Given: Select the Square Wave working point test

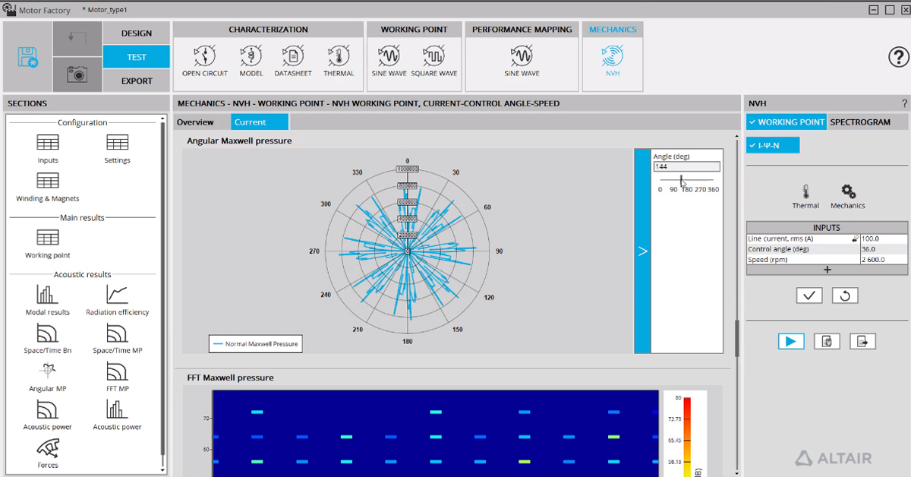Looking at the screenshot, I should 433,60.
